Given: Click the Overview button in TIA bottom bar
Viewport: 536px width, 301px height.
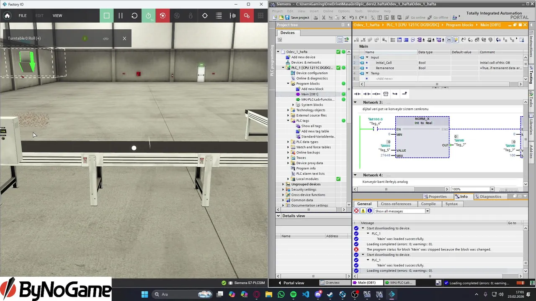Looking at the screenshot, I should [333, 283].
